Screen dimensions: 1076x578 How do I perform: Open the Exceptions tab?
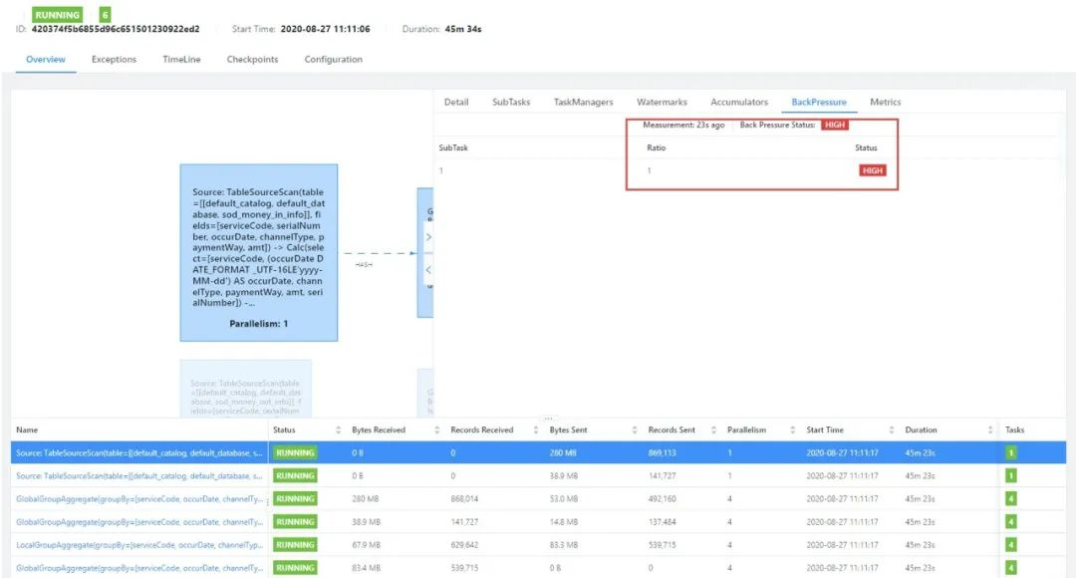(x=114, y=59)
